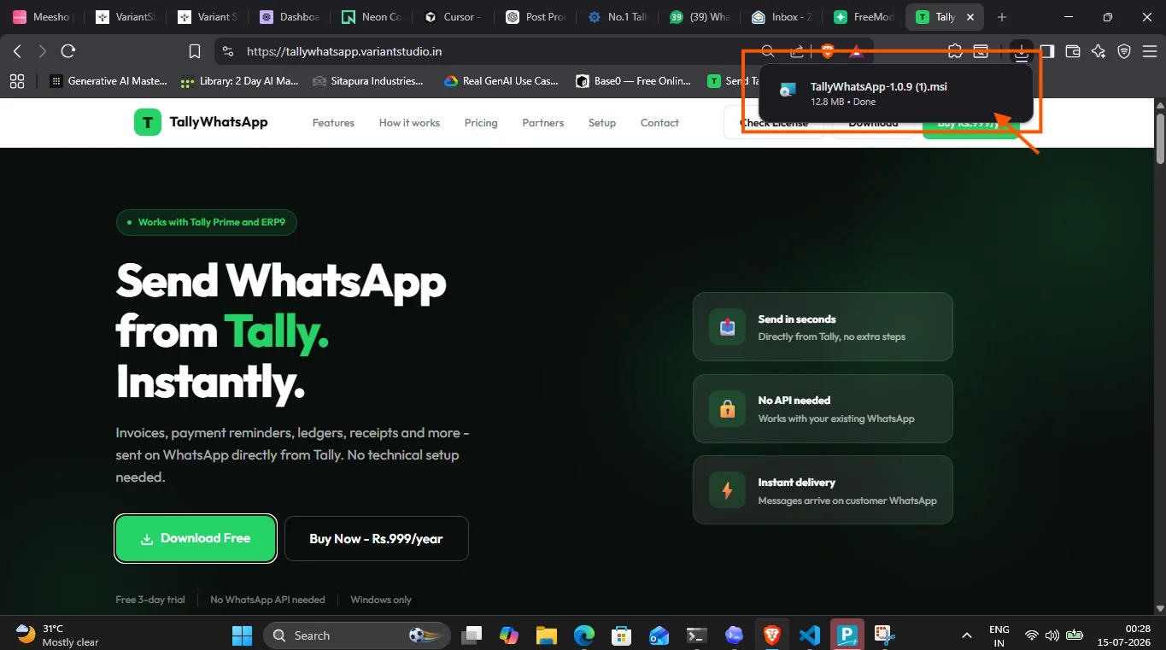This screenshot has width=1166, height=650.
Task: Open downloaded TallyWhatsApp-1.0.9 (1).msi file
Action: click(x=895, y=93)
